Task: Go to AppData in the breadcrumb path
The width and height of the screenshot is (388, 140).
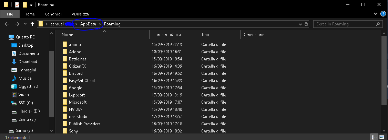Action: (x=88, y=24)
